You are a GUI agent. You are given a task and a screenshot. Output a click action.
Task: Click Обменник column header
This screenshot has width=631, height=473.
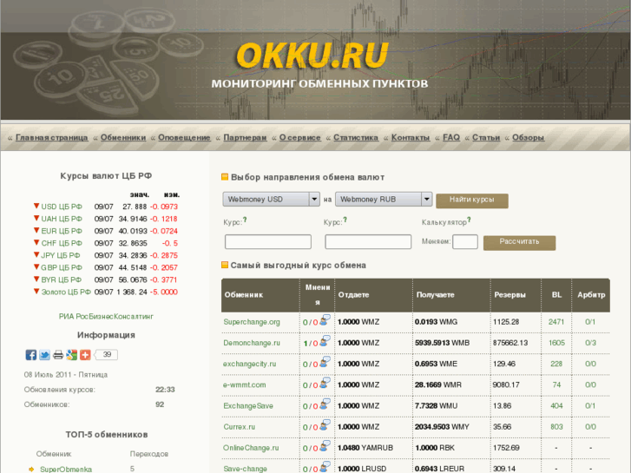pyautogui.click(x=244, y=295)
